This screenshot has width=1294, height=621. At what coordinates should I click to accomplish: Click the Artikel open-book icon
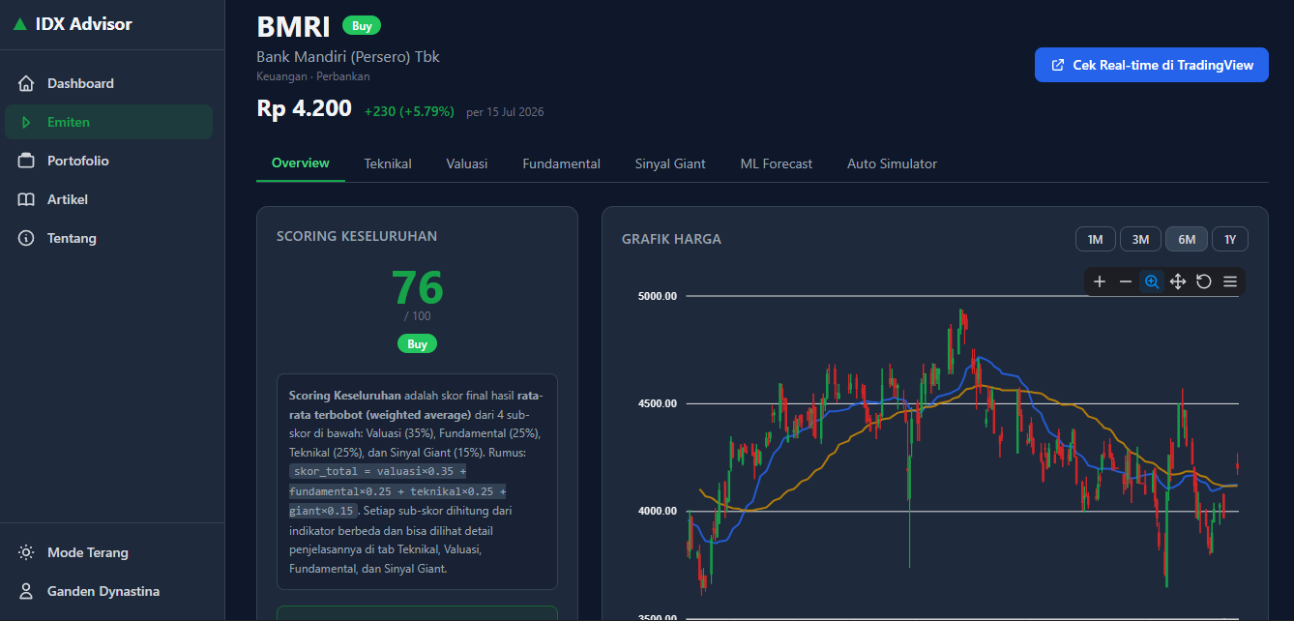26,199
